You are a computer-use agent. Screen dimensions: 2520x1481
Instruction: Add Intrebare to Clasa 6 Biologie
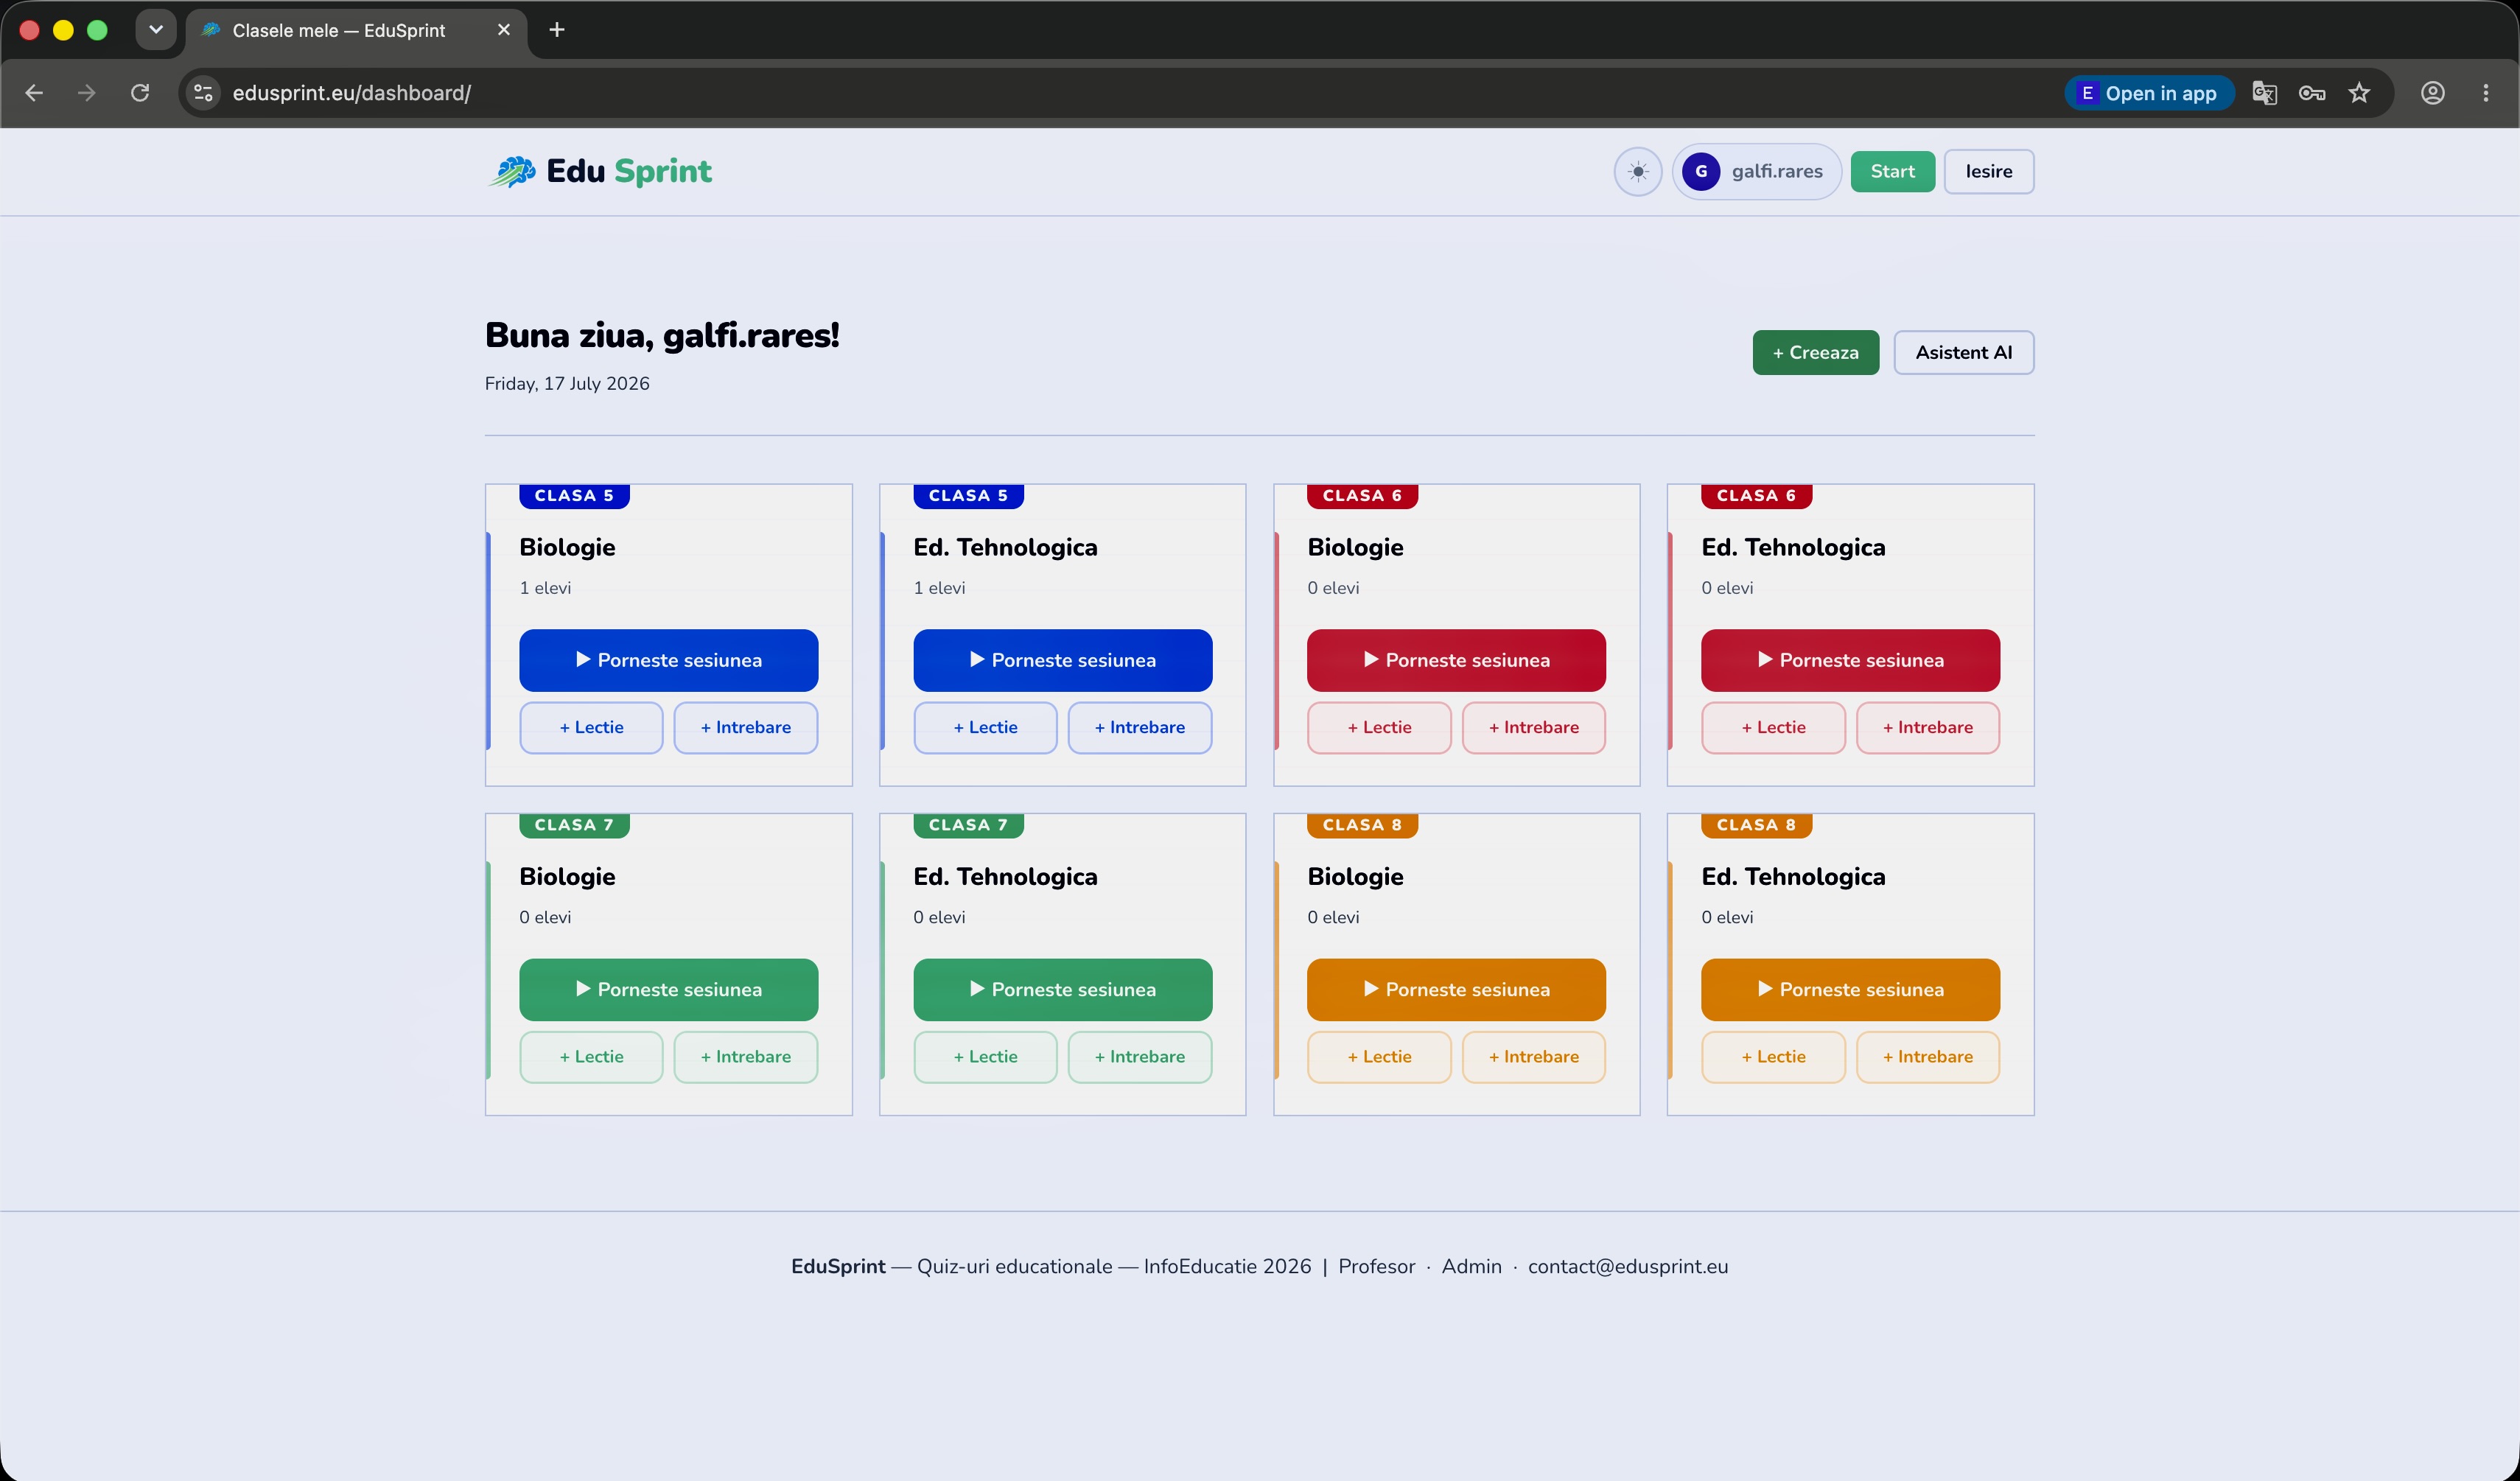pos(1533,727)
